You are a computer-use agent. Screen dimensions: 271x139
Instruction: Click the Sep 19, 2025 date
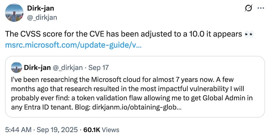(58, 130)
